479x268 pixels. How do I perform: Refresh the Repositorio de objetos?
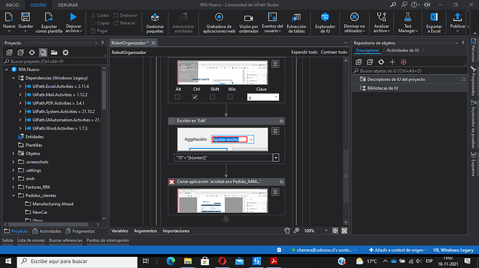pyautogui.click(x=381, y=62)
